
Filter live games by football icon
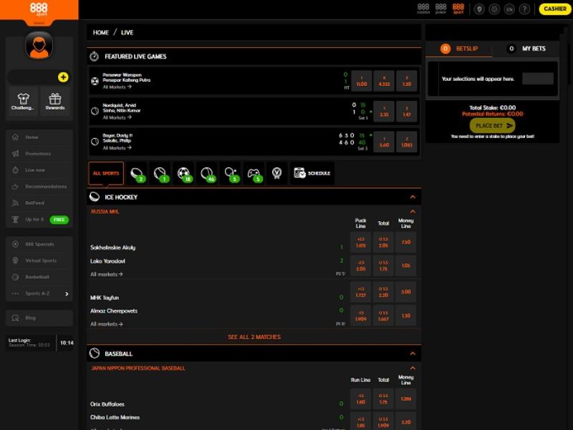pyautogui.click(x=184, y=173)
